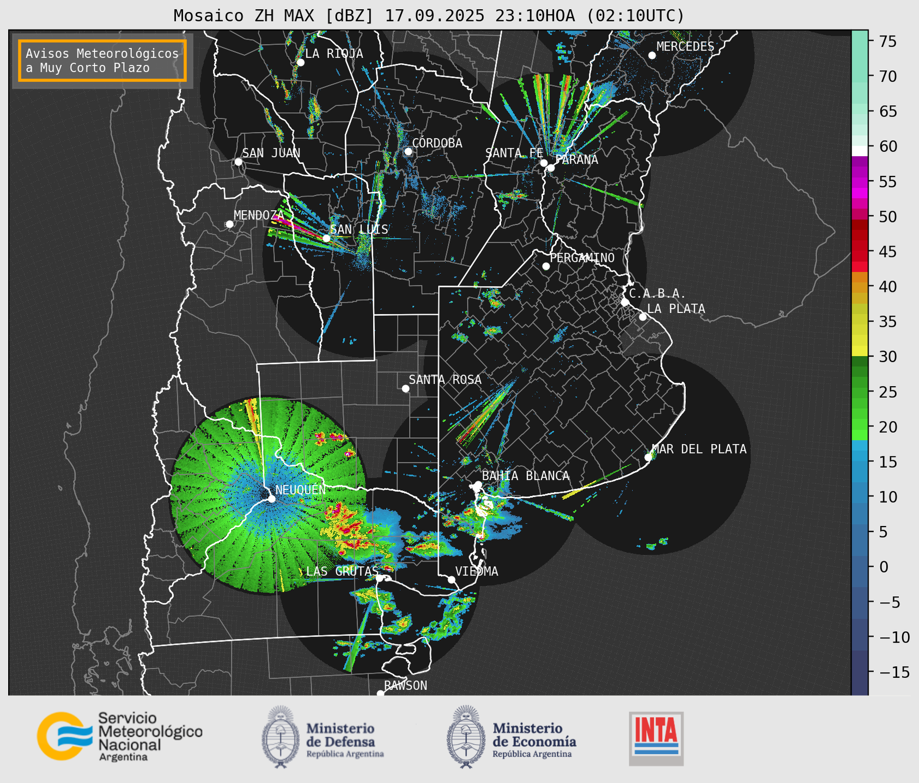This screenshot has height=783, width=919.
Task: Select the BAHÍA BLANCA city marker dot
Action: click(478, 485)
